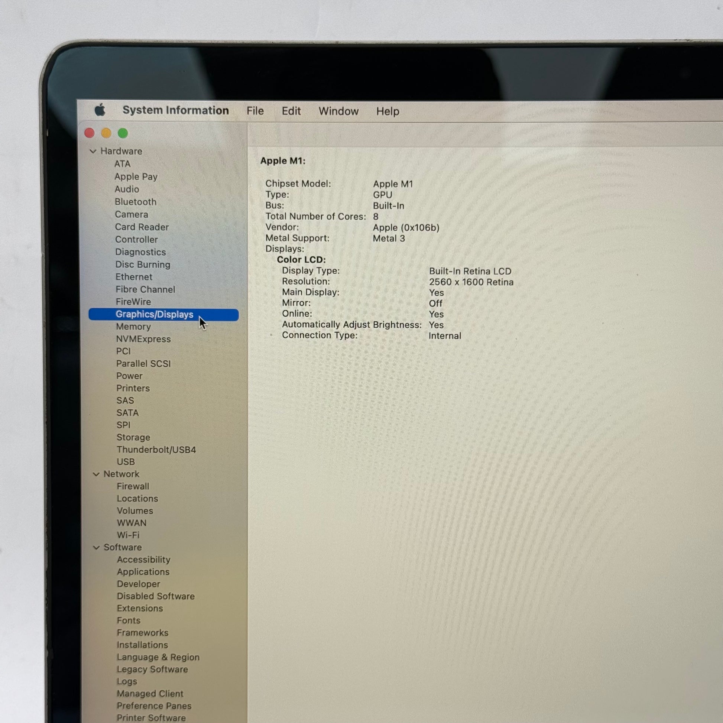The image size is (723, 723).
Task: Select Fibre Channel in the sidebar
Action: point(145,290)
